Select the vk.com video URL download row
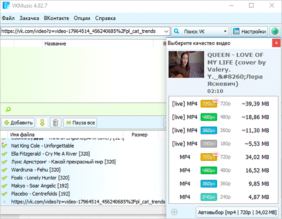The image size is (282, 219). click(83, 202)
